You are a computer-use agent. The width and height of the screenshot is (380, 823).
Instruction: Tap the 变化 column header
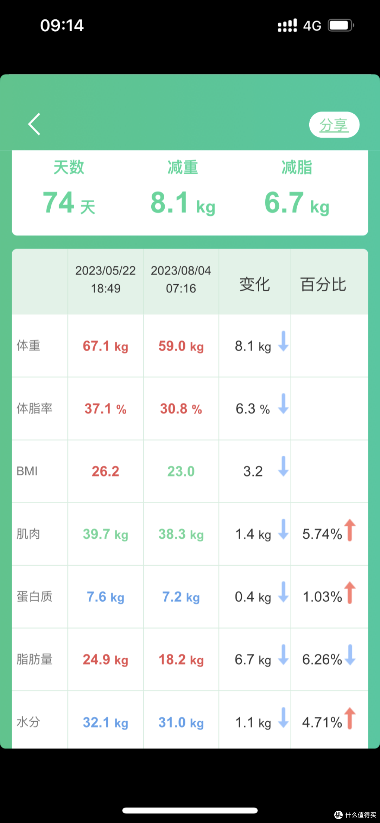tap(255, 284)
